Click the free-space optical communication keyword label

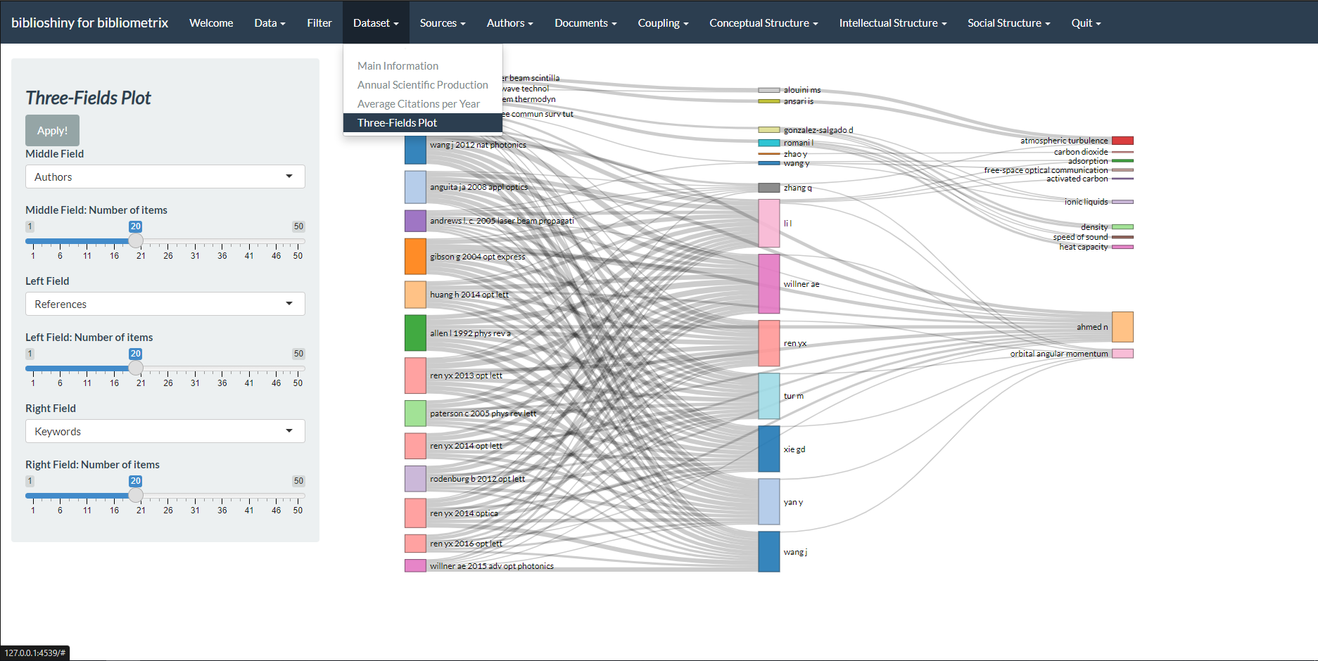1046,170
